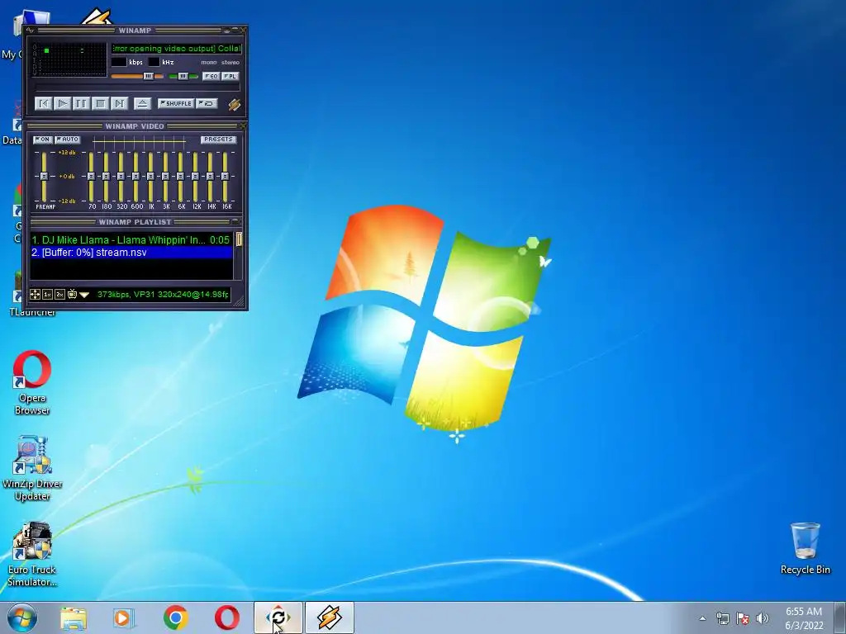This screenshot has width=846, height=634.
Task: Click the 6K equalizer slider
Action: 180,177
